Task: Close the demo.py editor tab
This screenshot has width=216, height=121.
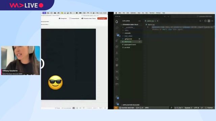Action: coord(158,21)
